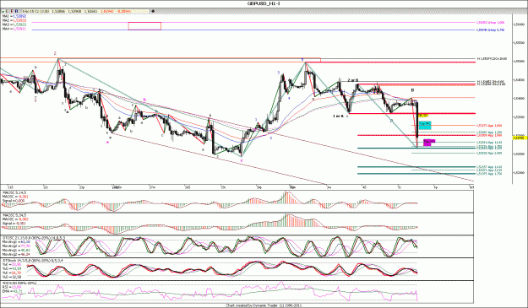Click the H 1,5507 high marker label
528x308 pixels.
point(492,58)
